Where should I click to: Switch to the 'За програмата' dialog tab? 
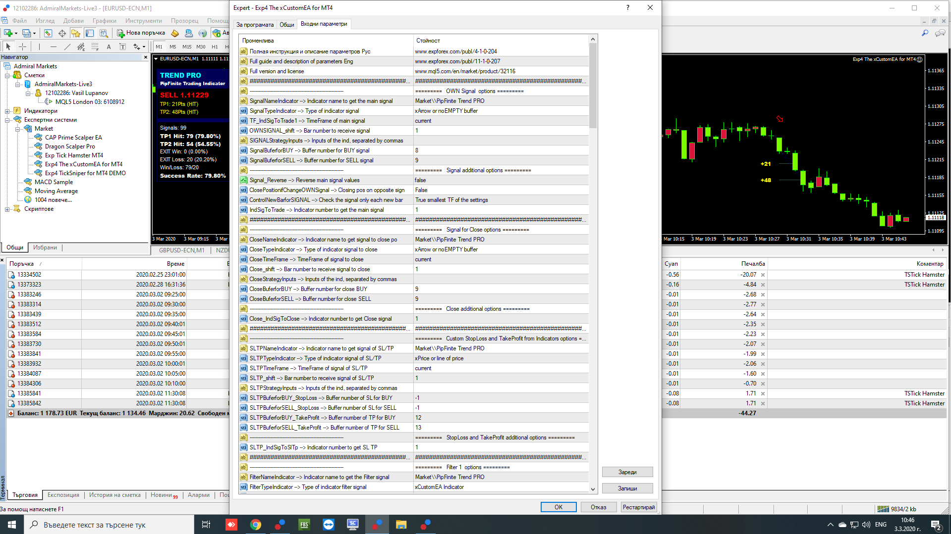click(x=255, y=24)
